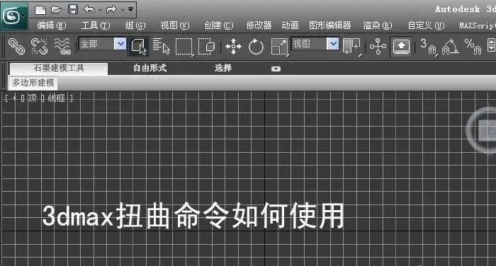Image resolution: width=496 pixels, height=266 pixels.
Task: Undo the last action
Action: coord(89,9)
